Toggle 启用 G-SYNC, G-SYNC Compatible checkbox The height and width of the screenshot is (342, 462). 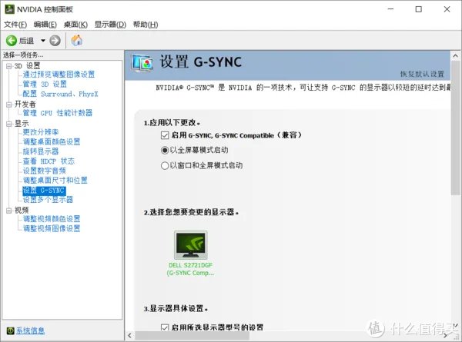165,135
